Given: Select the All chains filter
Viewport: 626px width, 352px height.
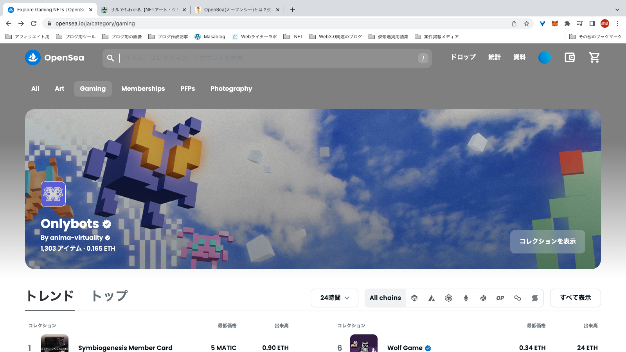Looking at the screenshot, I should click(385, 298).
